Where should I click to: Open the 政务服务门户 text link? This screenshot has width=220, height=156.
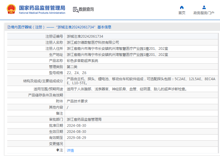click(x=204, y=13)
